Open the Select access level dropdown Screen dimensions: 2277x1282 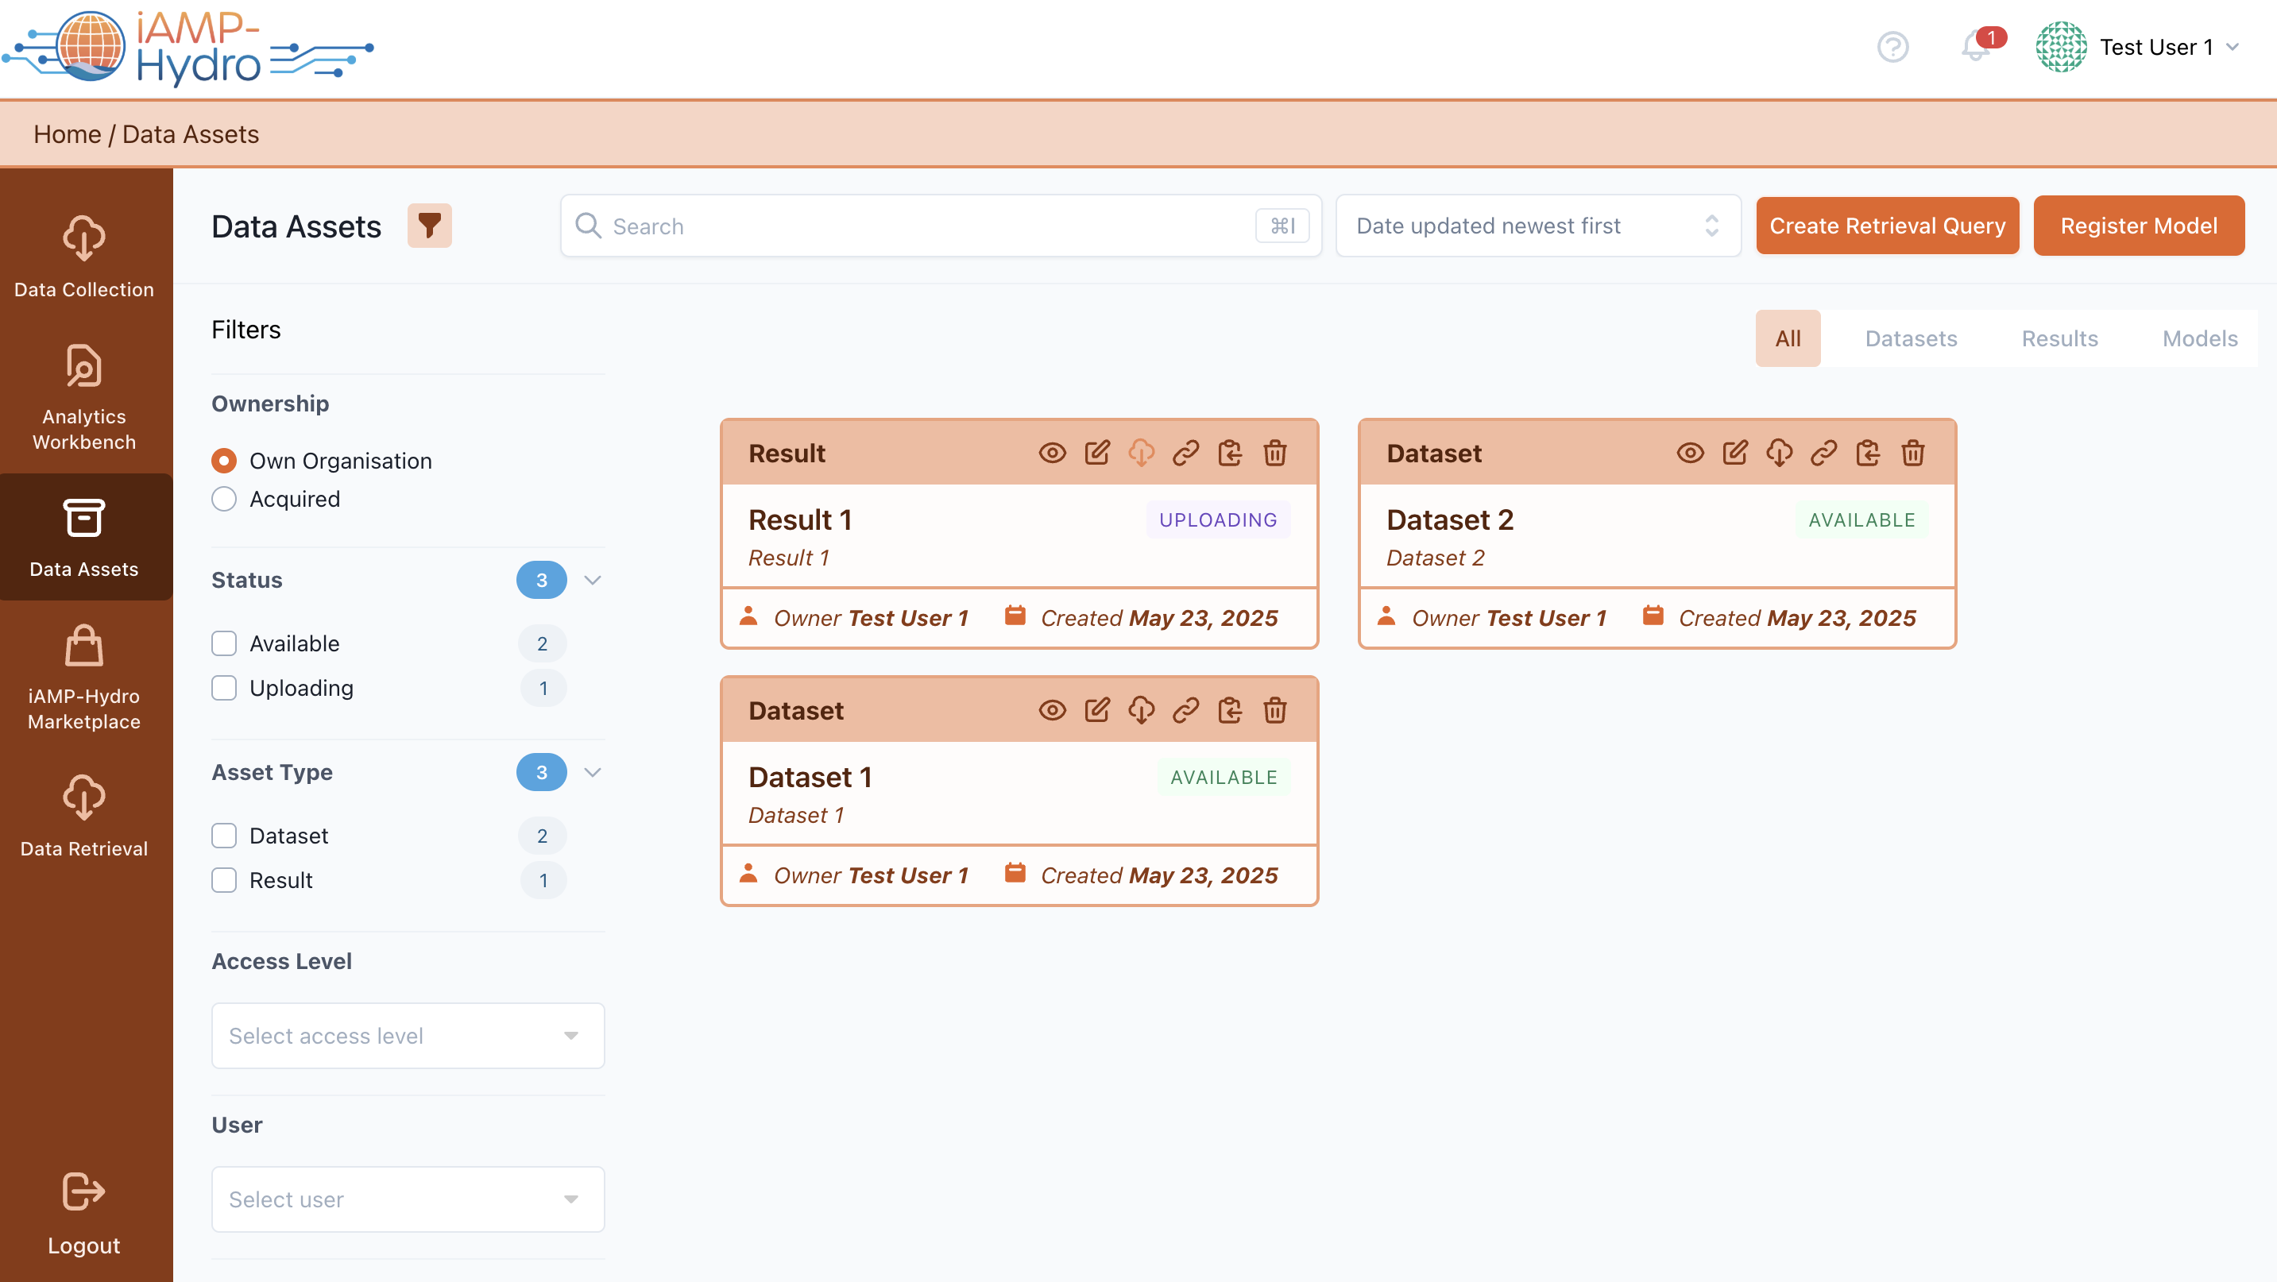(x=408, y=1036)
